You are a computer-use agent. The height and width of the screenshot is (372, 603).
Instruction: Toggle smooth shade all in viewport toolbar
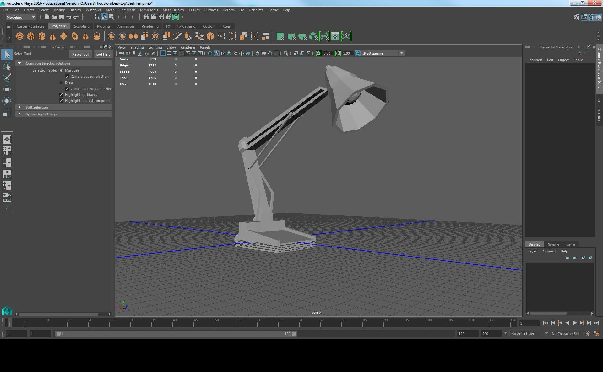(216, 53)
